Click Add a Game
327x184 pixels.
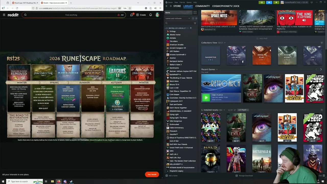pos(171,176)
